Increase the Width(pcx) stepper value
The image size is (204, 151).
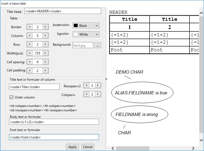[x=45, y=53]
